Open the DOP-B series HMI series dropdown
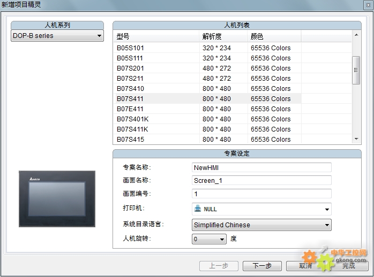 click(57, 36)
